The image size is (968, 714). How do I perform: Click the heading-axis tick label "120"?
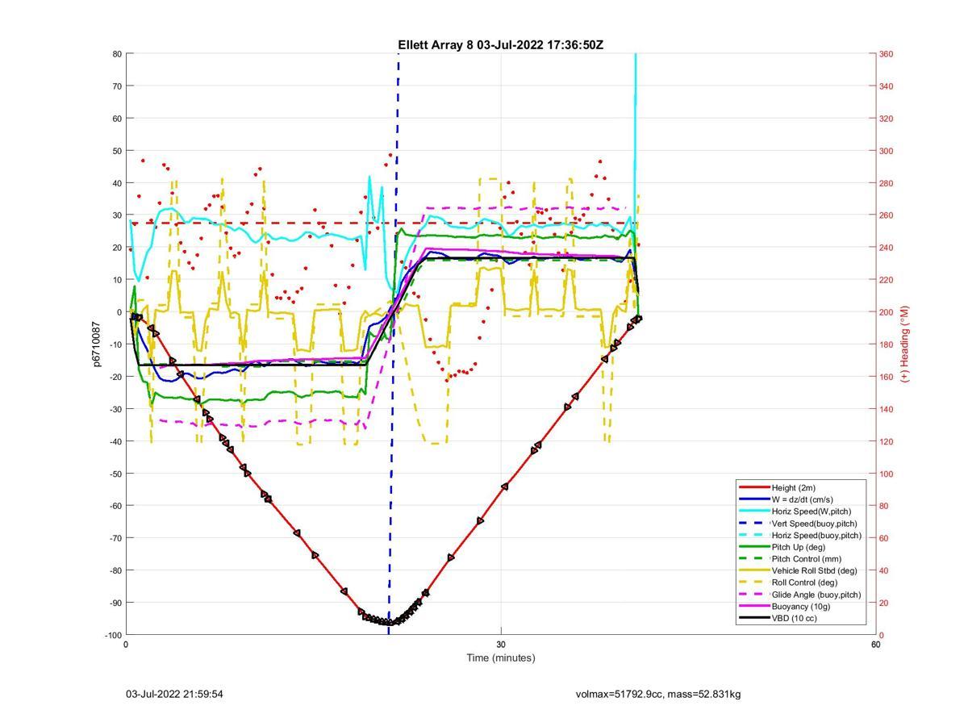click(x=886, y=441)
